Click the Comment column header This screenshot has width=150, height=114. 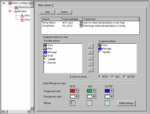coord(111,19)
